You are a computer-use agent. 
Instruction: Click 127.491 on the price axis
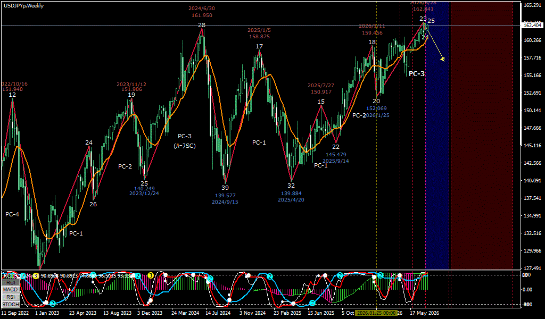(x=532, y=268)
